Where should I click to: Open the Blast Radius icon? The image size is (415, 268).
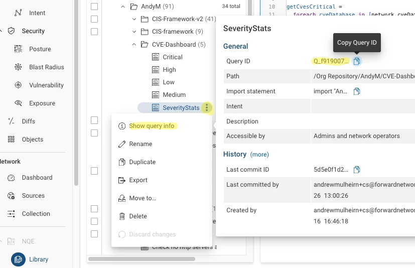pyautogui.click(x=18, y=67)
